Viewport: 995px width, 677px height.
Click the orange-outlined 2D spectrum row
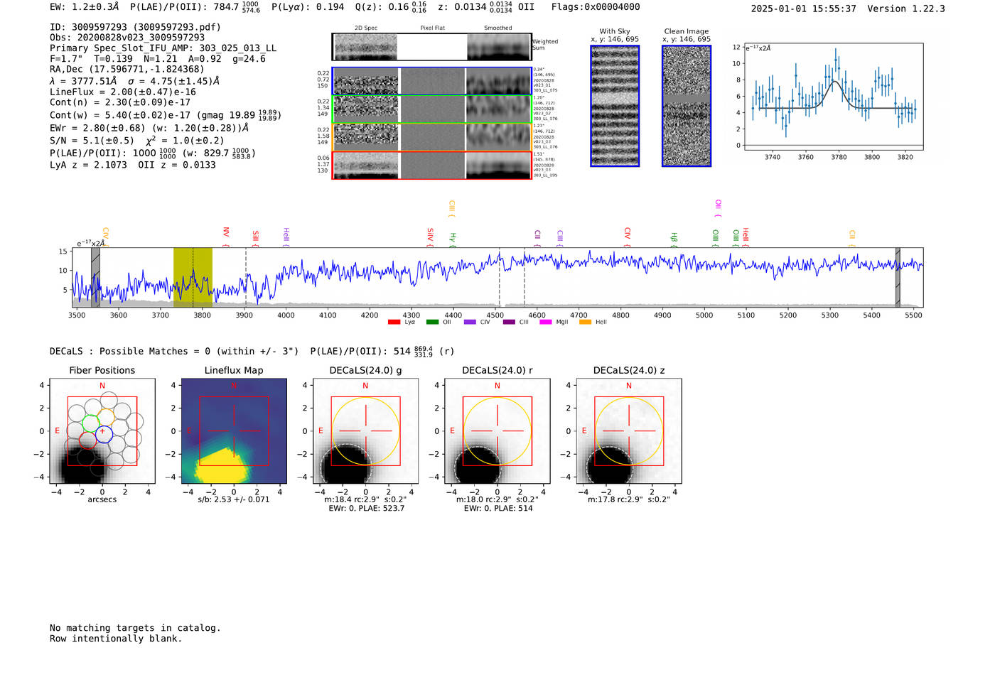pos(431,137)
